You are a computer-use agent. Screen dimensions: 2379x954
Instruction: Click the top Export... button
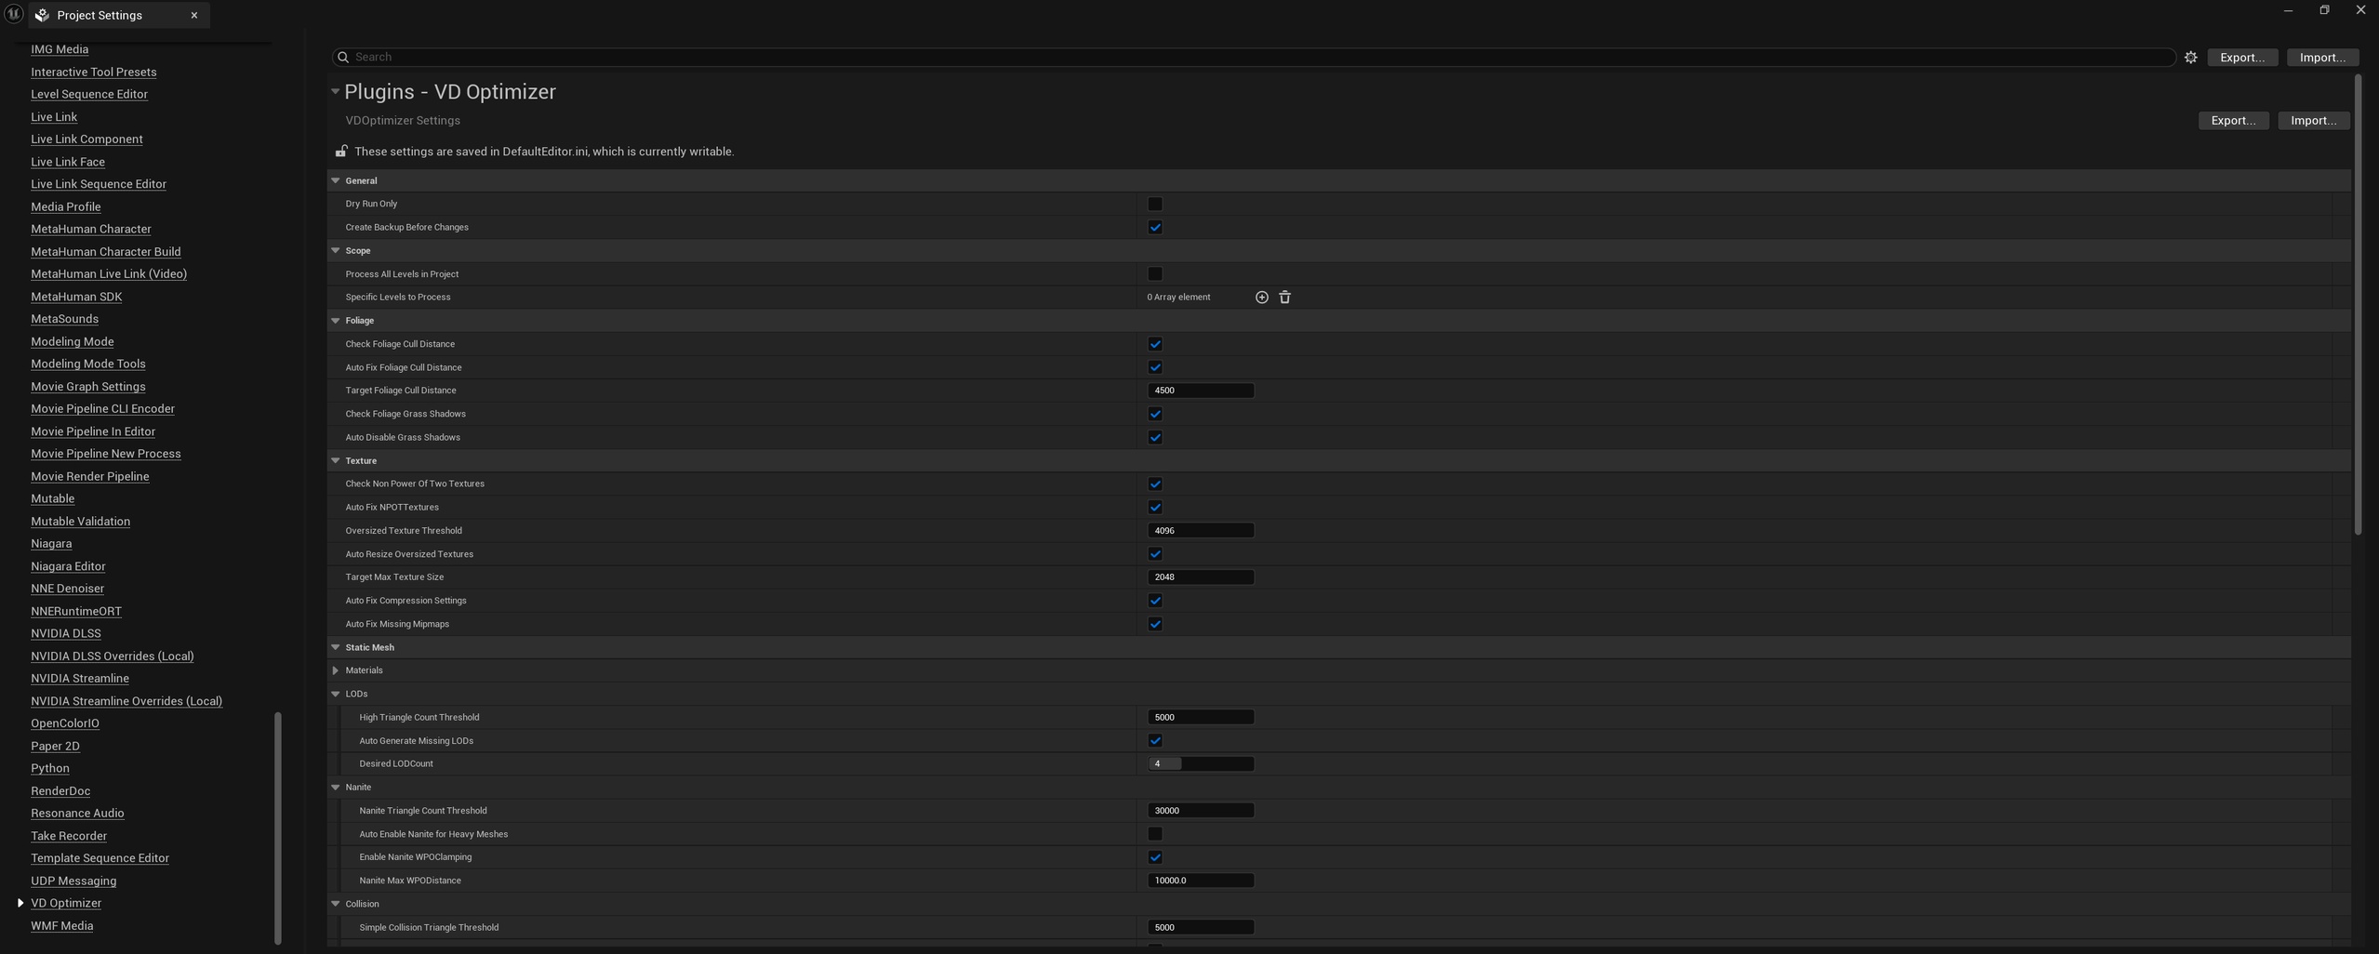2241,58
